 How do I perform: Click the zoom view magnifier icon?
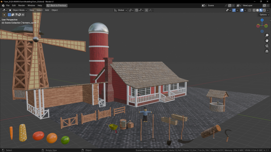[267, 35]
